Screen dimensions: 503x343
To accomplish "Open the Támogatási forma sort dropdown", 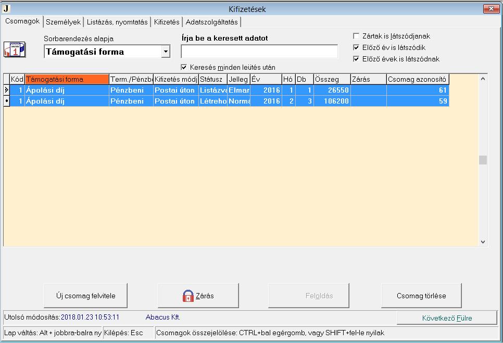I will [x=166, y=52].
